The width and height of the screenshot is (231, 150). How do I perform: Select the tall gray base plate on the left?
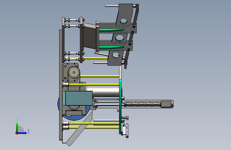61,85
